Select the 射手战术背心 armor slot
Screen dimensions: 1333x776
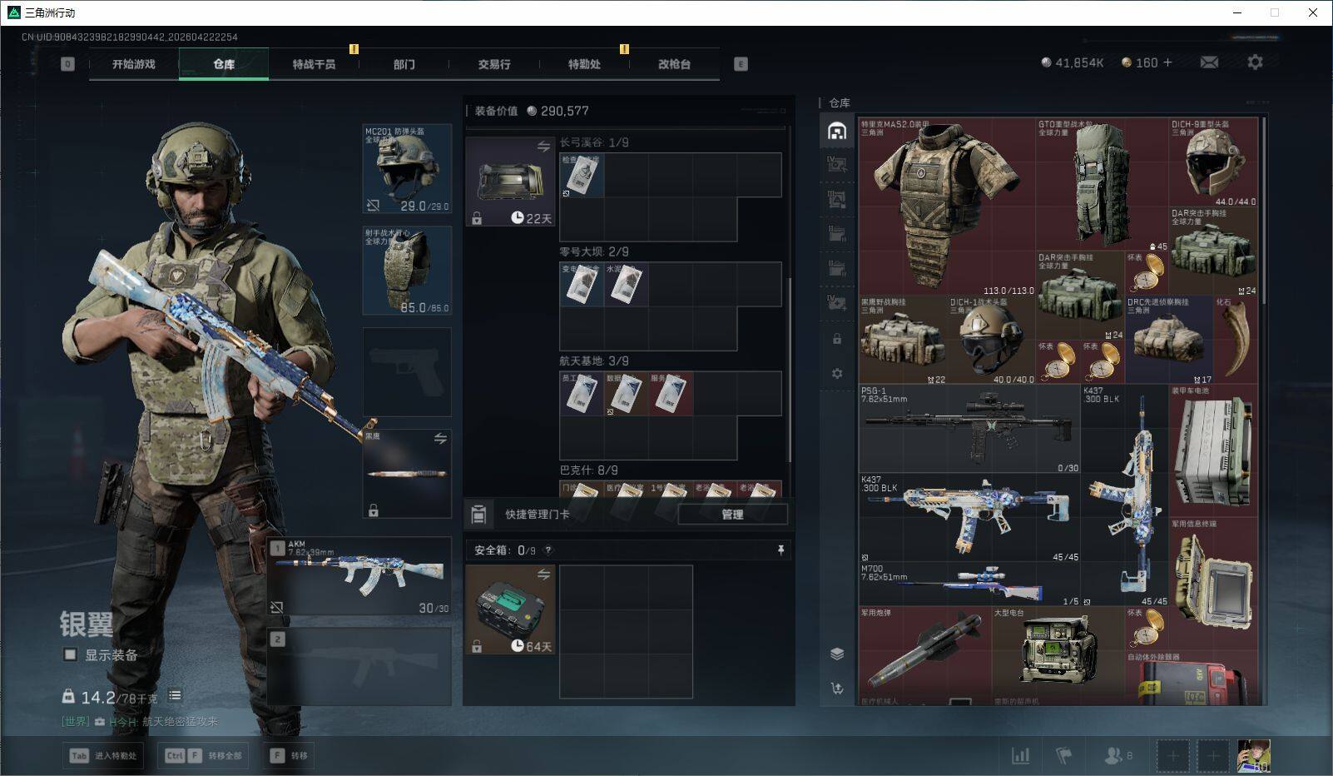pyautogui.click(x=407, y=271)
